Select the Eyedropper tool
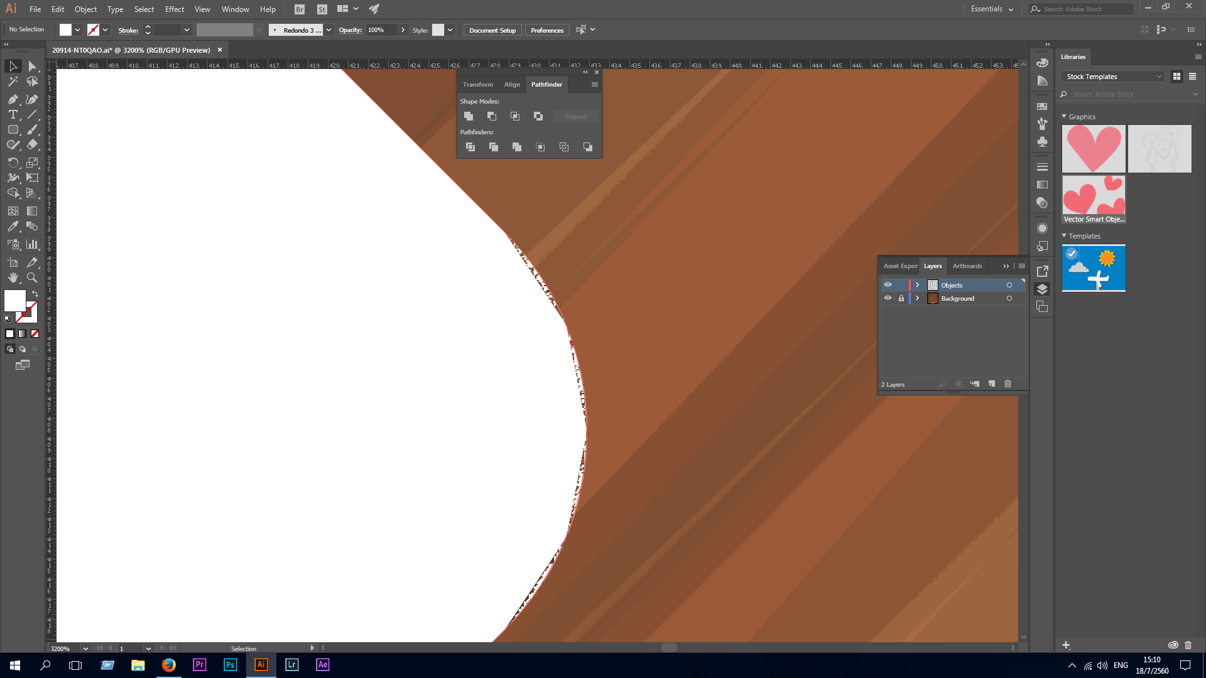The height and width of the screenshot is (678, 1206). pyautogui.click(x=13, y=227)
